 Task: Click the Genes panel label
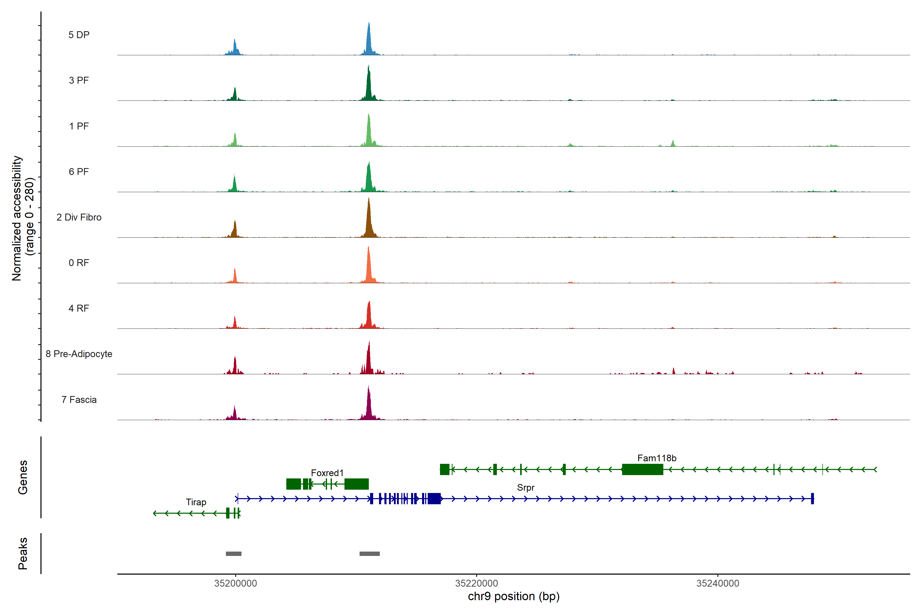pyautogui.click(x=23, y=477)
